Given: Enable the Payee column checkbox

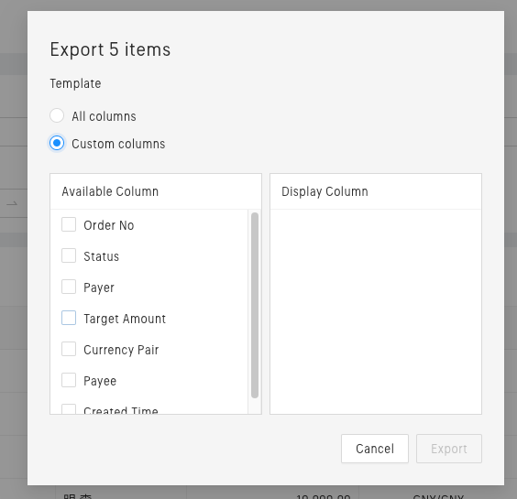Looking at the screenshot, I should 69,380.
